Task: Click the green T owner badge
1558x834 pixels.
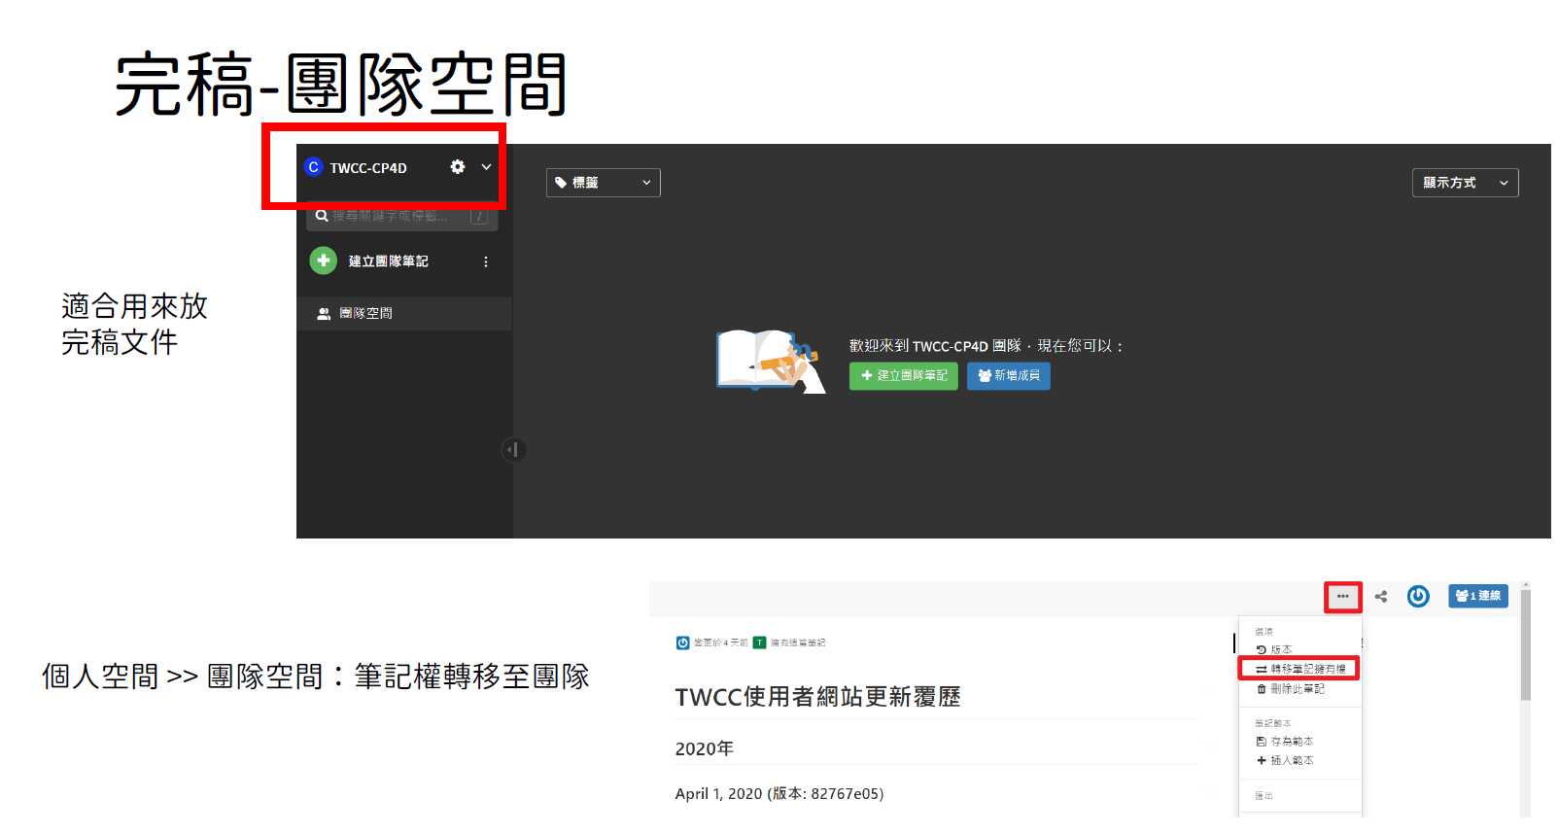Action: click(x=759, y=643)
